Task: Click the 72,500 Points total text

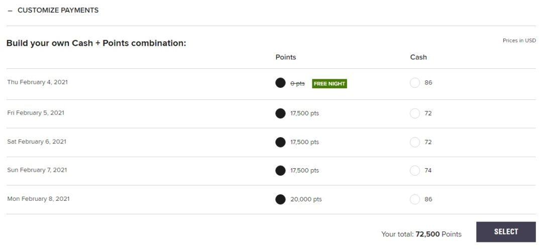Action: click(438, 234)
